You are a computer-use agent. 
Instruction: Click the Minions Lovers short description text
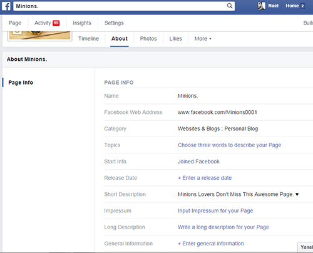coord(238,194)
